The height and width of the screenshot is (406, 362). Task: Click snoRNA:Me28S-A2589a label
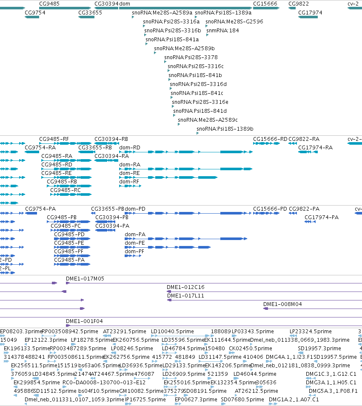pos(162,12)
